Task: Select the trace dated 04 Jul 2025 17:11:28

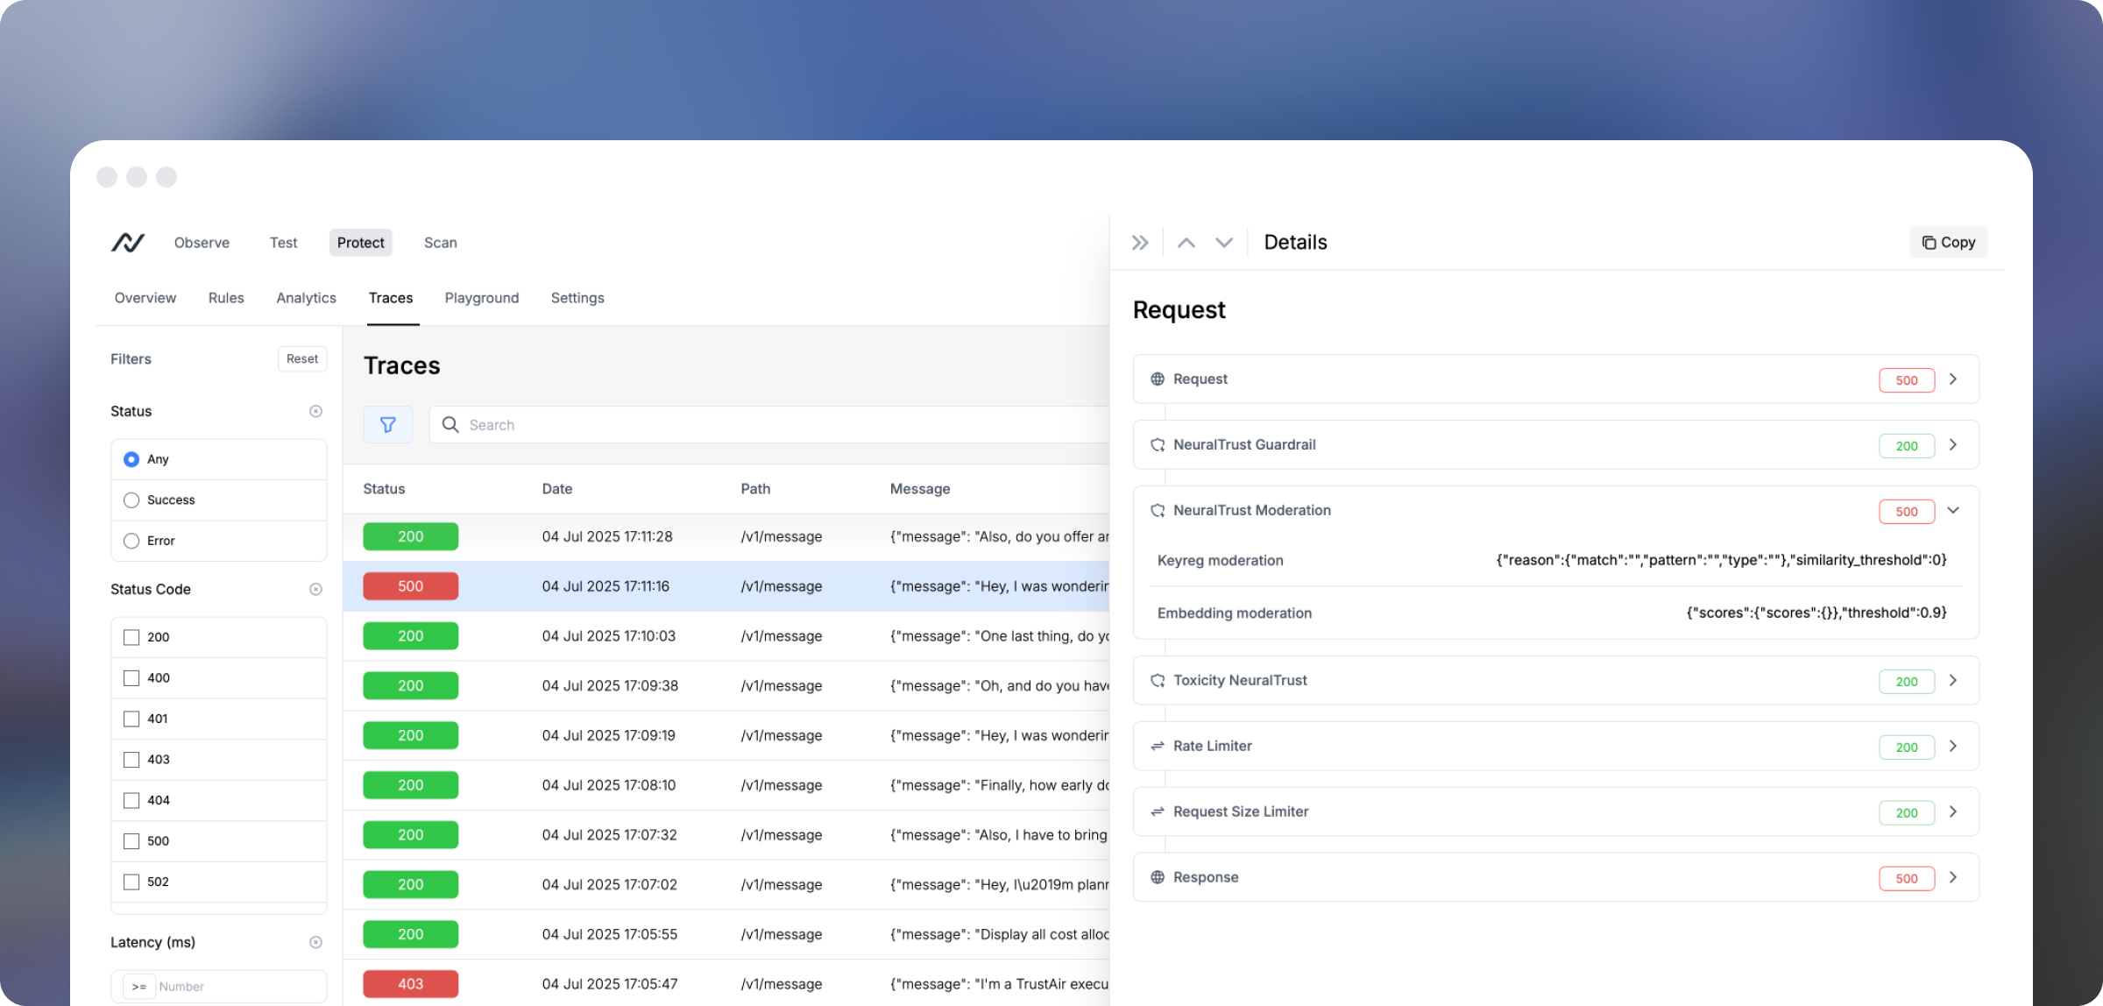Action: click(726, 536)
